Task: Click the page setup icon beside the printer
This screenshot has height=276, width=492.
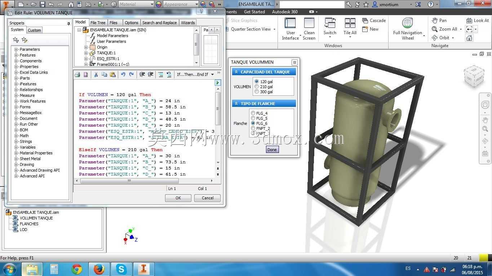Action: click(86, 74)
